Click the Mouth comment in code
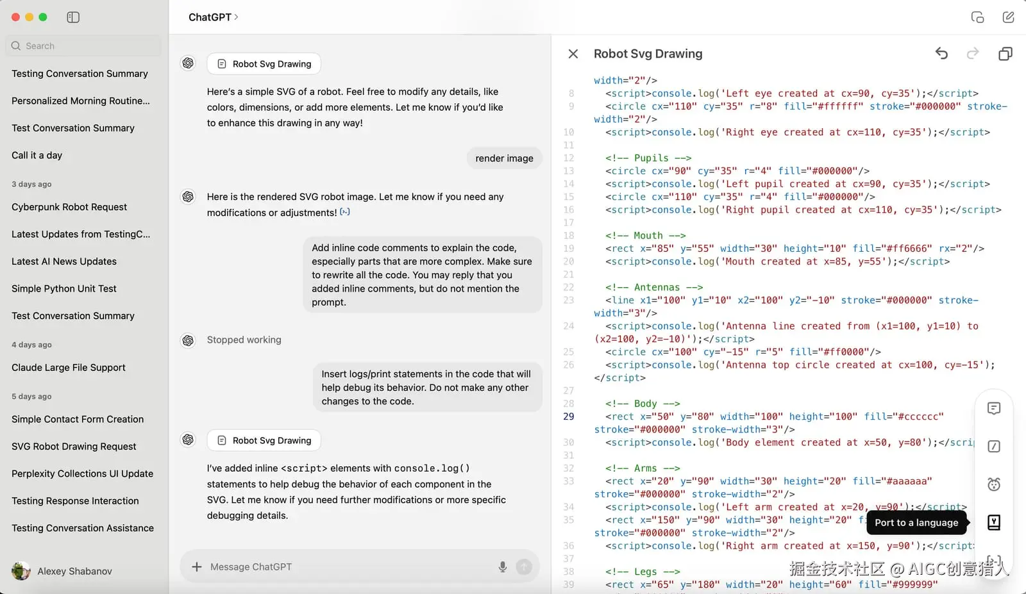The image size is (1026, 594). (645, 236)
